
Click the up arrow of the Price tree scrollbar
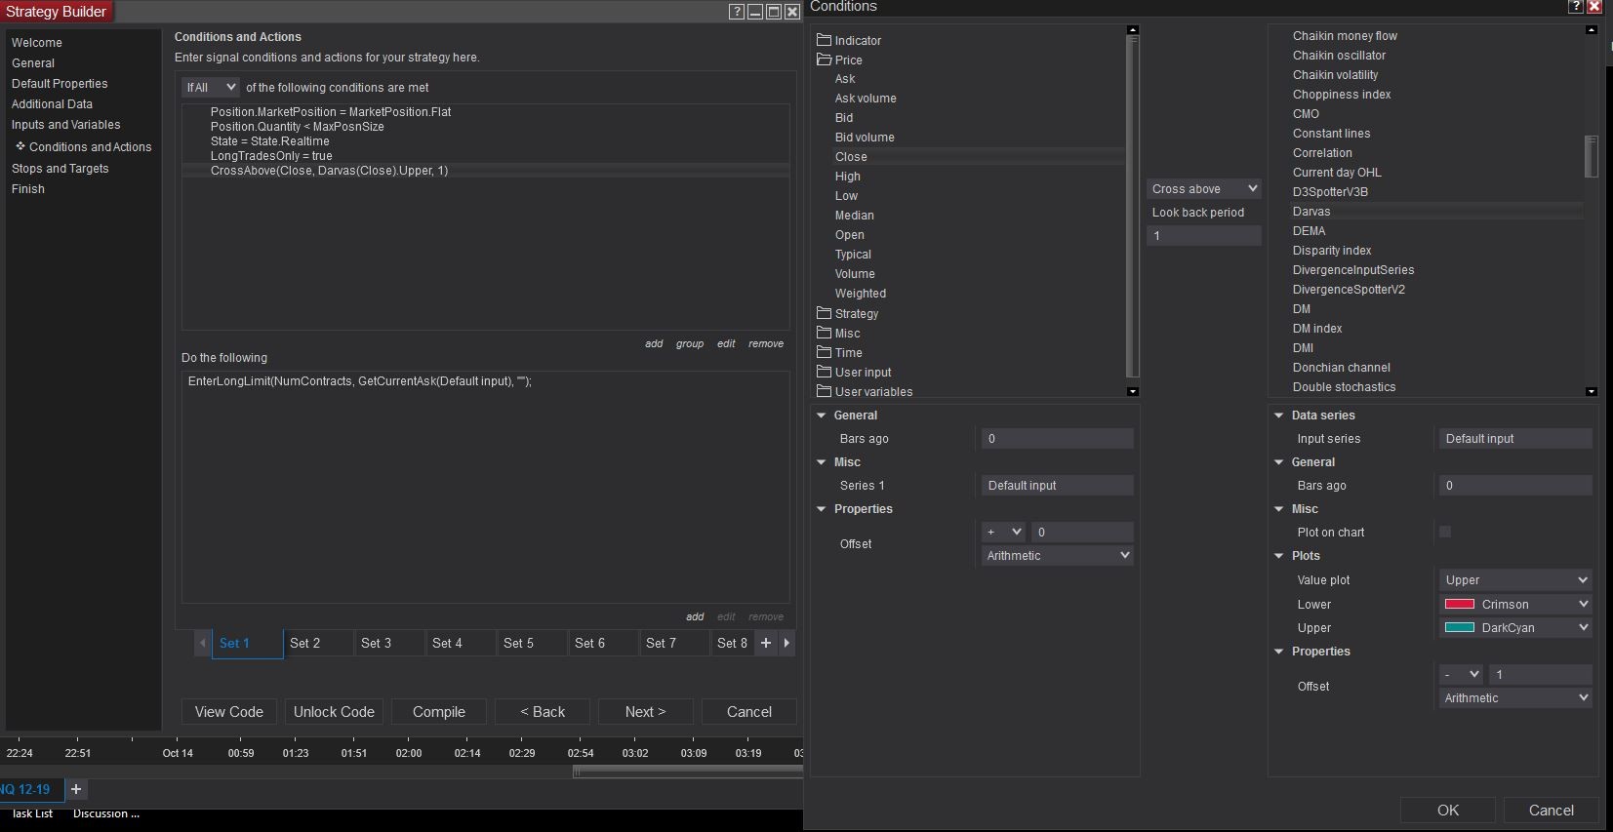[x=1133, y=30]
